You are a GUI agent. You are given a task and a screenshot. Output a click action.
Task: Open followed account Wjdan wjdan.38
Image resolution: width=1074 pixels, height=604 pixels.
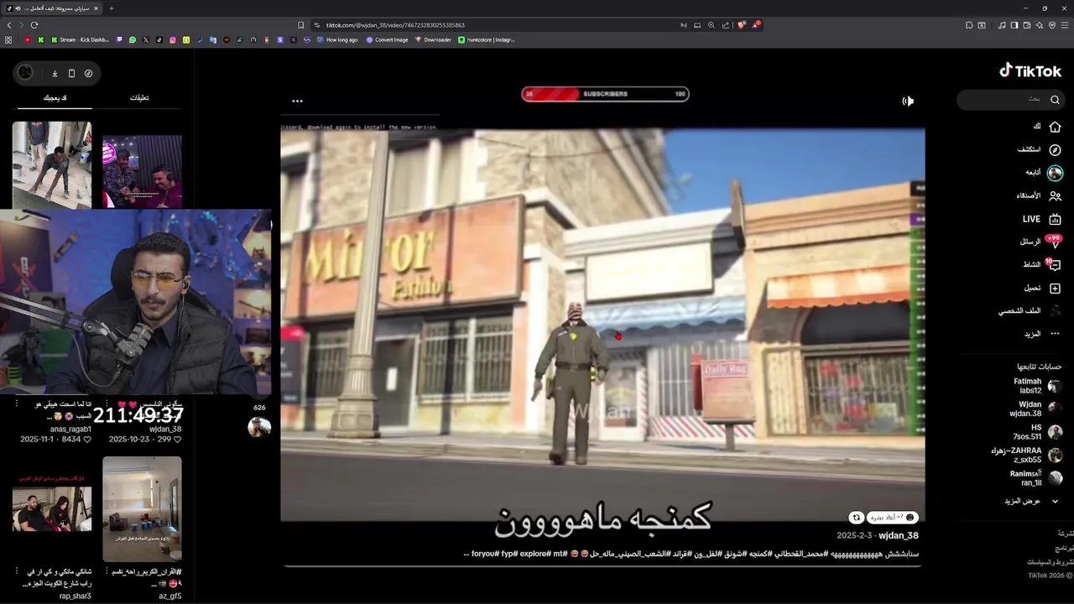[x=1038, y=409]
